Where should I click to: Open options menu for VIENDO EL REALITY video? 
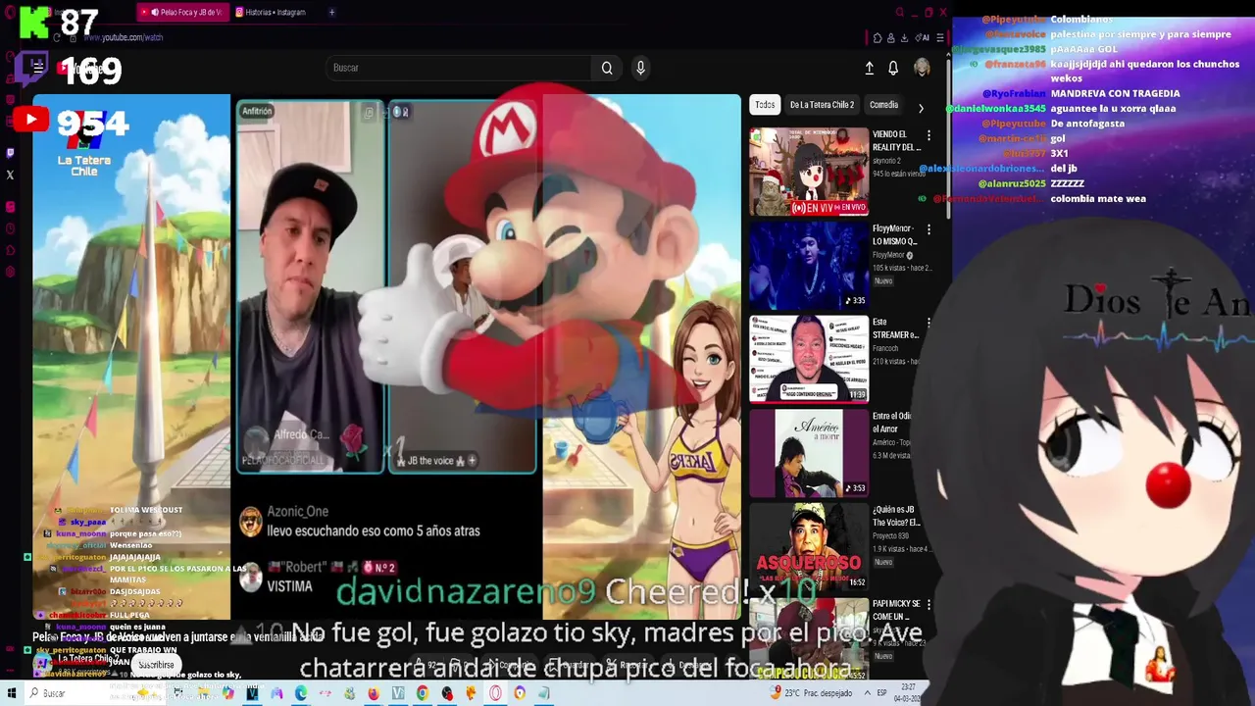tap(929, 135)
